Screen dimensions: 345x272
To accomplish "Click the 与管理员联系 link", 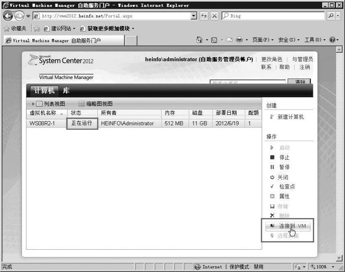I will click(x=302, y=59).
